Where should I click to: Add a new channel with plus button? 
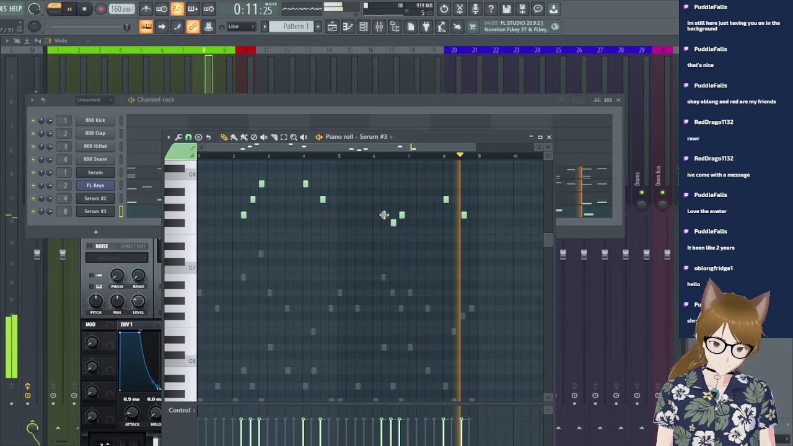[95, 232]
